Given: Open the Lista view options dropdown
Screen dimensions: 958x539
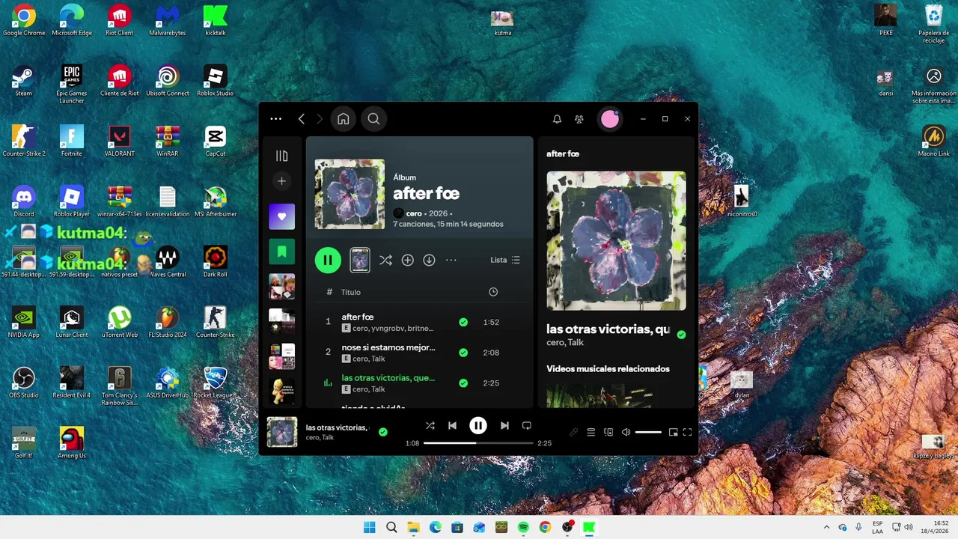Looking at the screenshot, I should point(505,260).
